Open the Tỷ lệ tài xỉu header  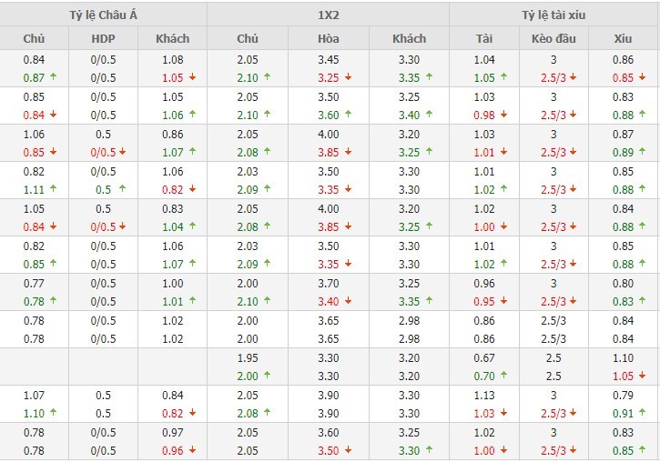554,14
